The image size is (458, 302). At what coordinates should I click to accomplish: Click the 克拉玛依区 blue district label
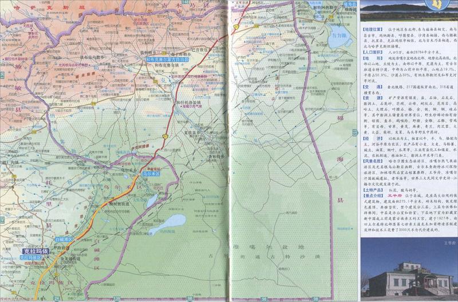coord(33,258)
